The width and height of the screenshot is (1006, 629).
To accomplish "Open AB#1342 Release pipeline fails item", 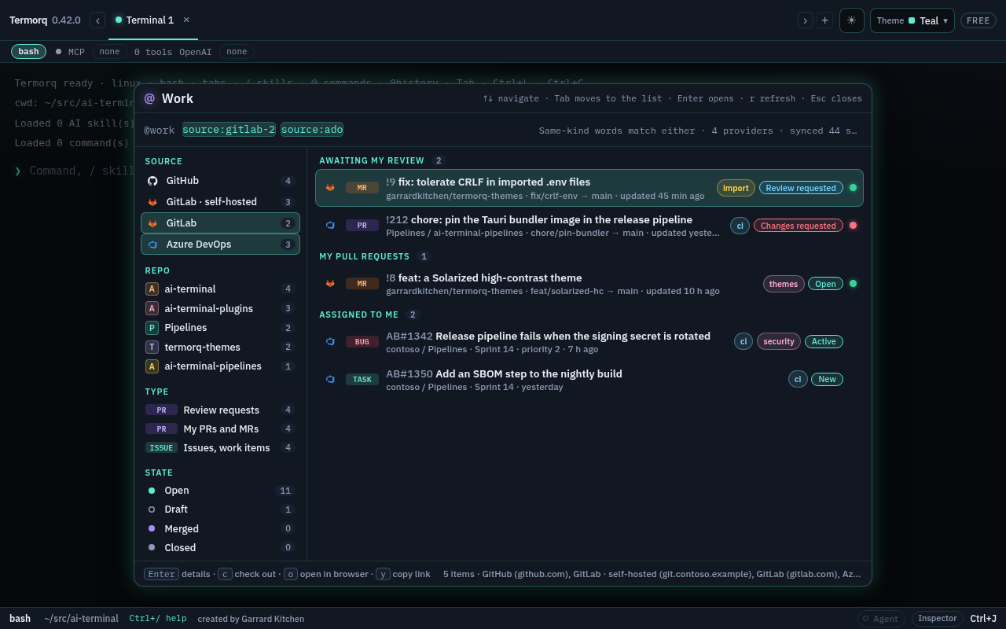I will (589, 342).
